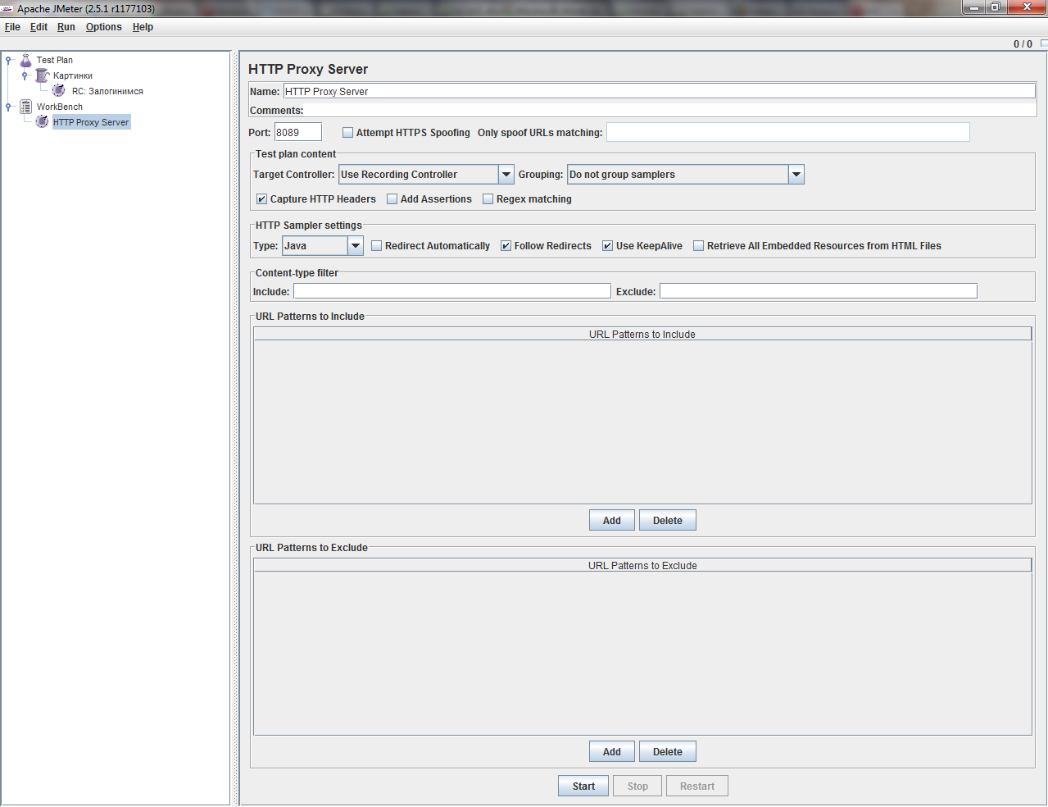The width and height of the screenshot is (1048, 807).
Task: Click Add under URL Patterns to Exclude
Action: pyautogui.click(x=612, y=752)
